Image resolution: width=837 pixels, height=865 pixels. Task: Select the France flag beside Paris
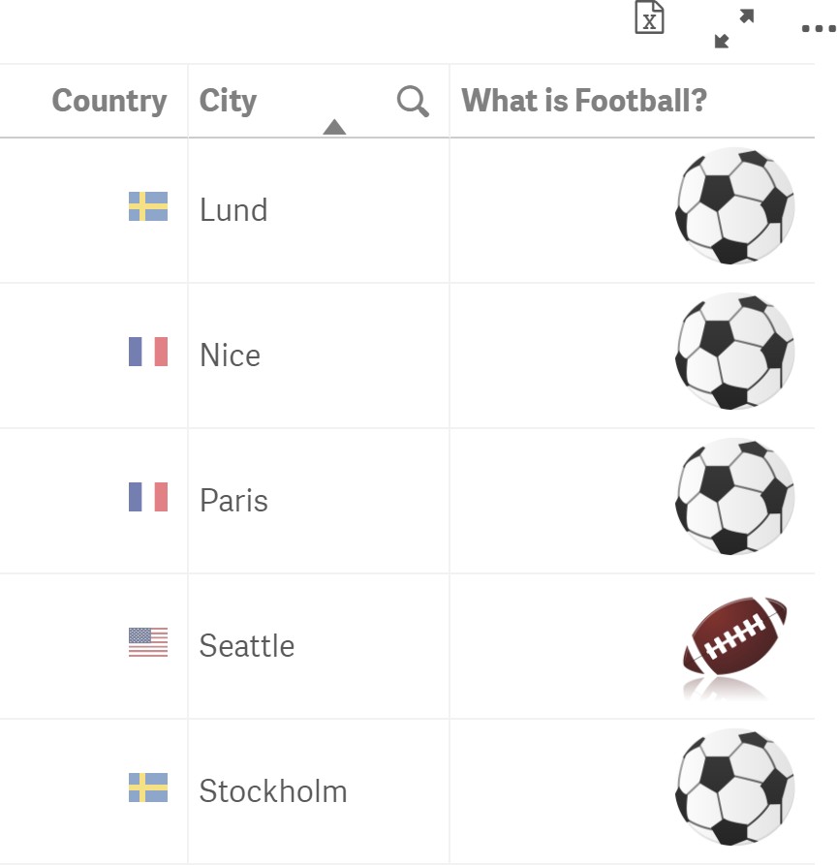click(x=148, y=497)
